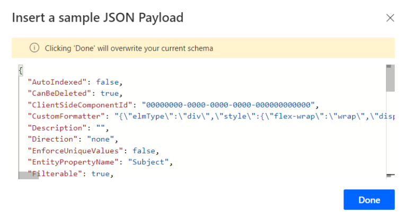Click the "Insert a sample JSON Payload" title
Image resolution: width=407 pixels, height=222 pixels.
click(x=98, y=17)
